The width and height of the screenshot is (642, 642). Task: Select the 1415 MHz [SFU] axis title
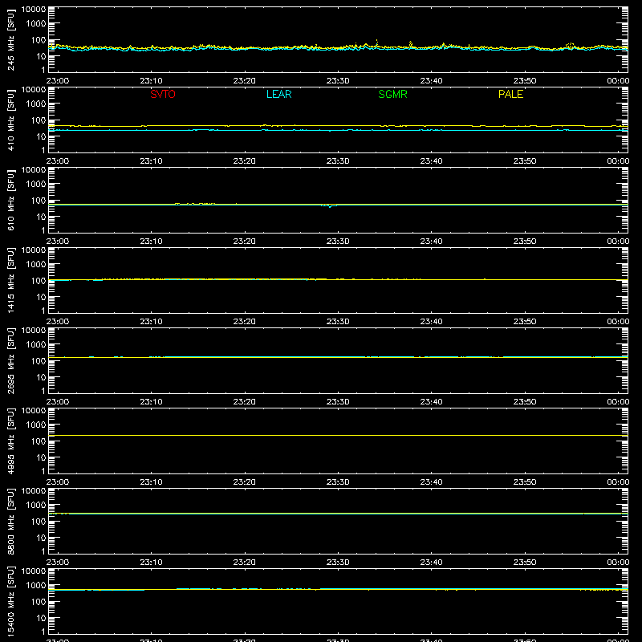[x=10, y=280]
